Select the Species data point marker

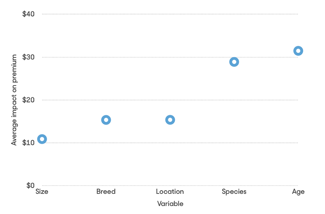click(x=234, y=62)
